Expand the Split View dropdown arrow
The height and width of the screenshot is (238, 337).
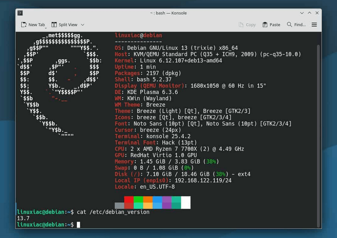(83, 25)
